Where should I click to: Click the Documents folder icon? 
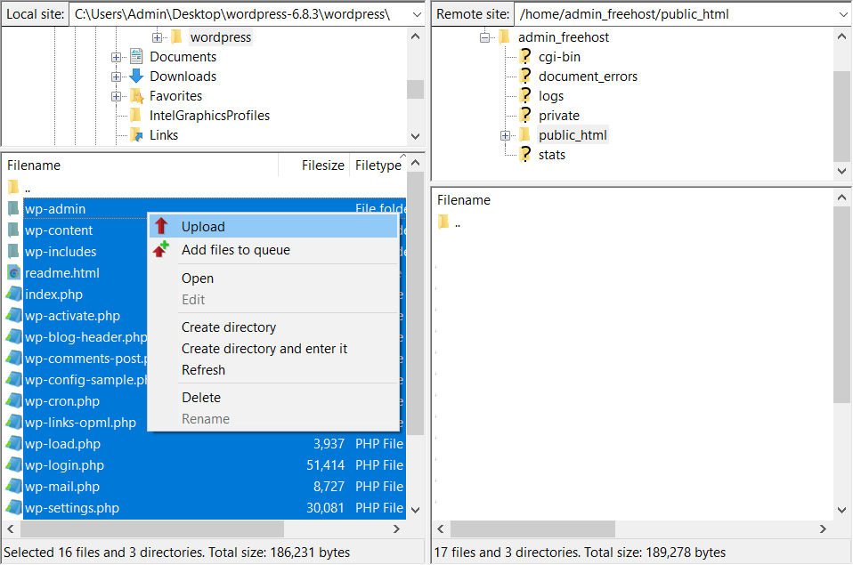[136, 57]
